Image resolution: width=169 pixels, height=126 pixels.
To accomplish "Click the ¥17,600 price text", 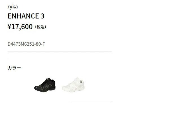I will [20, 27].
